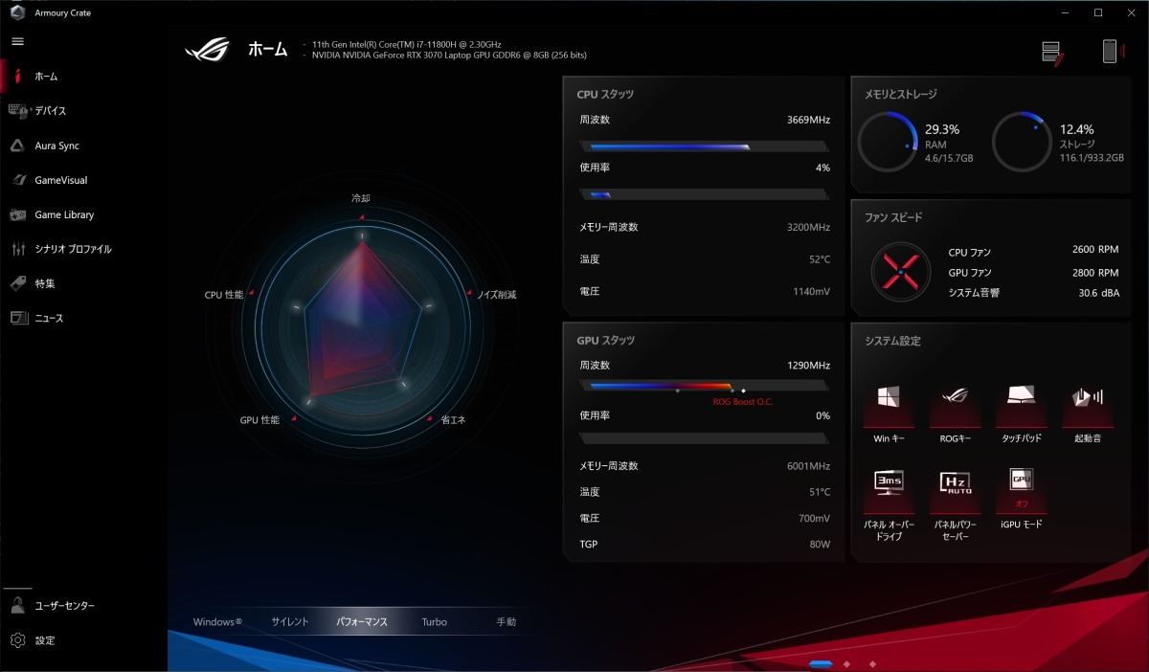This screenshot has height=672, width=1149.
Task: Click the 6001MHz GPU memory frequency
Action: click(808, 466)
